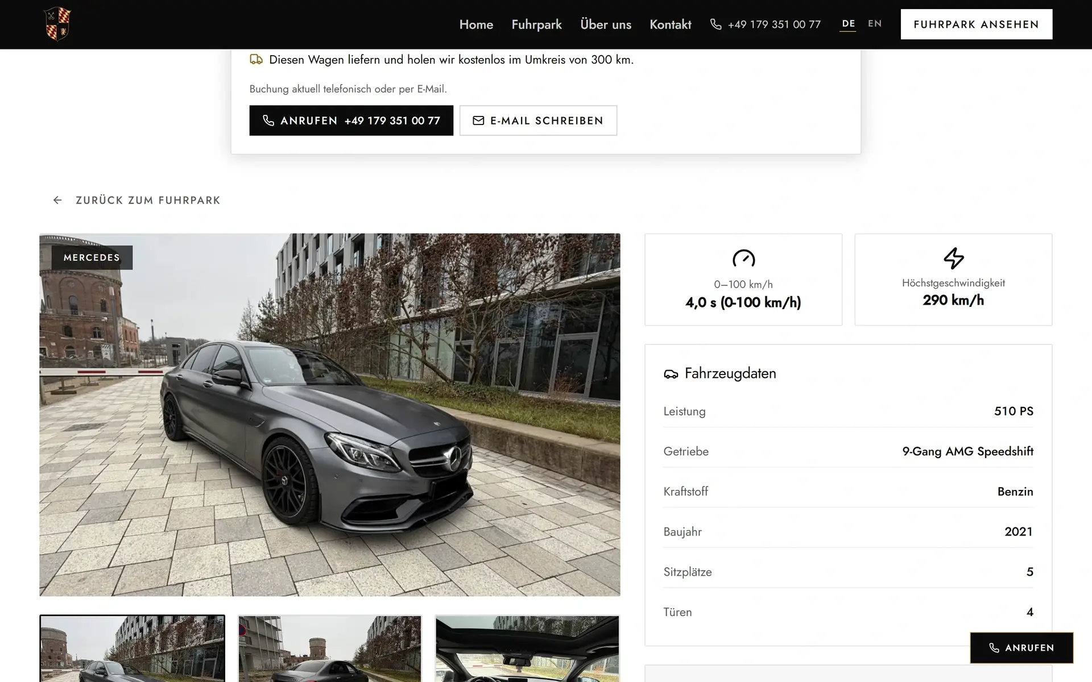Click the '510 PS' Leistung value
Screen dimensions: 1092x682
tap(1014, 411)
